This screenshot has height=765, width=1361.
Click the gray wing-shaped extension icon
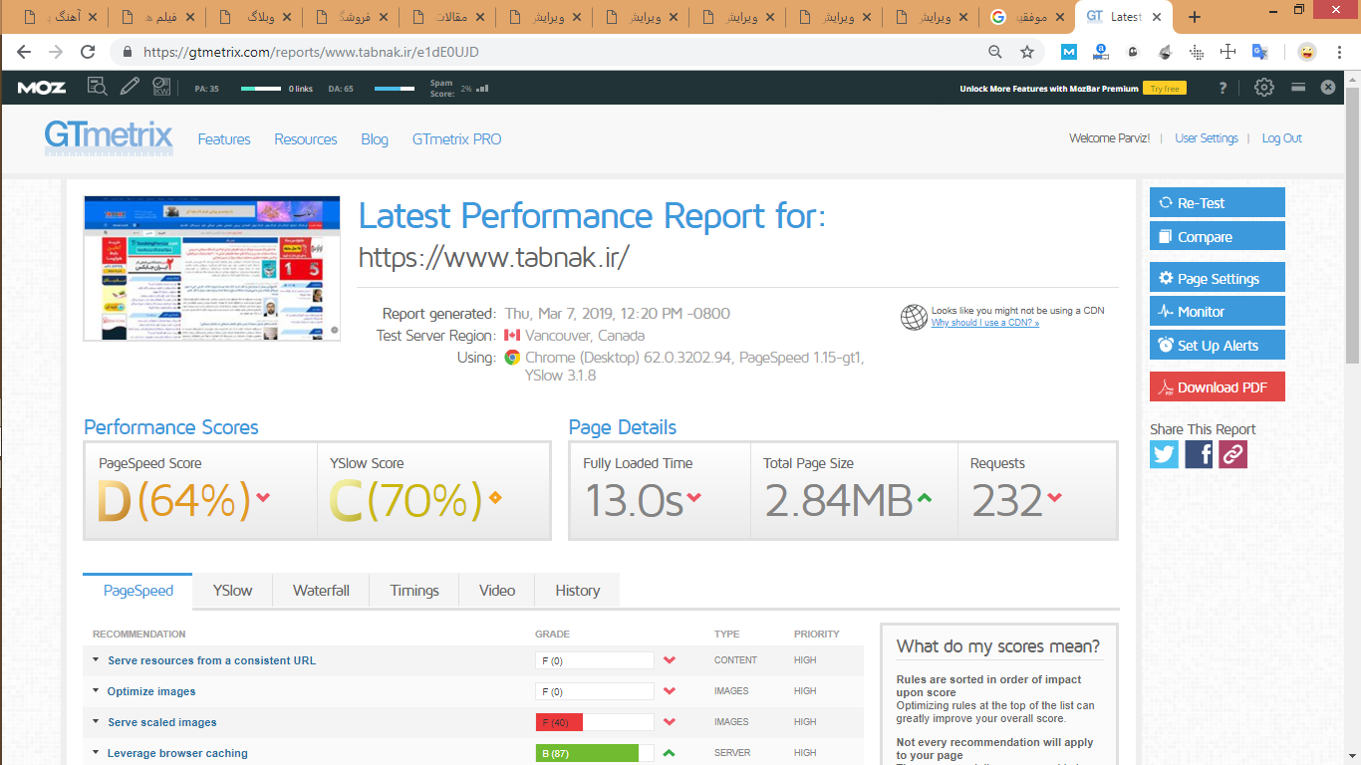pyautogui.click(x=1165, y=52)
